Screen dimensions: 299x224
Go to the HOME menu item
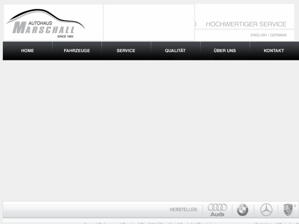(x=28, y=51)
